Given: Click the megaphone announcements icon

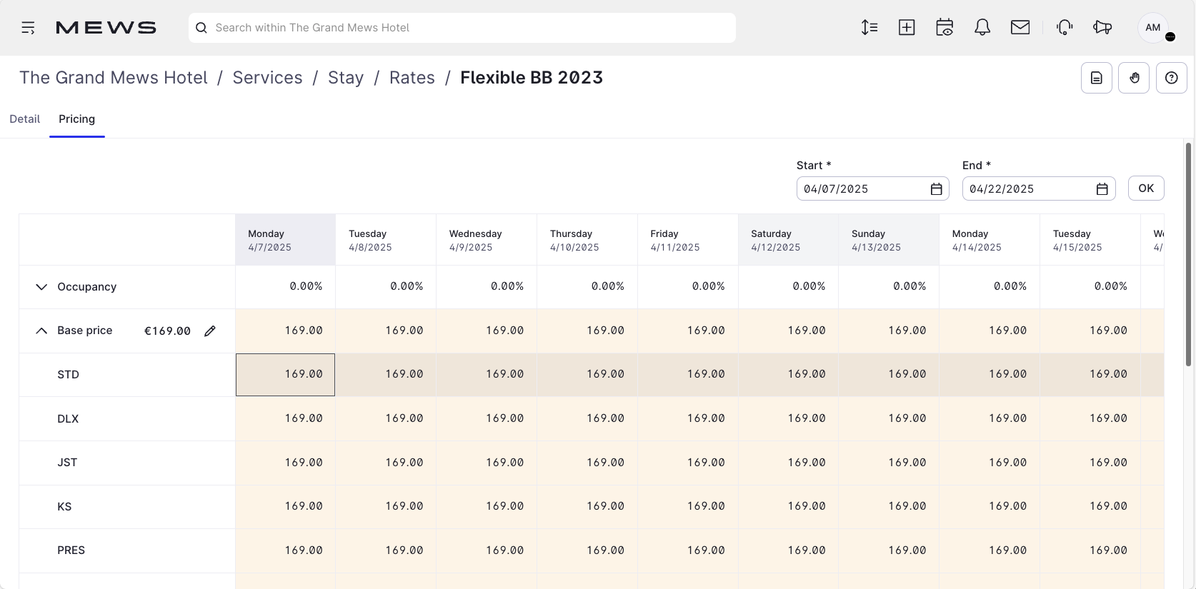Looking at the screenshot, I should [x=1102, y=28].
